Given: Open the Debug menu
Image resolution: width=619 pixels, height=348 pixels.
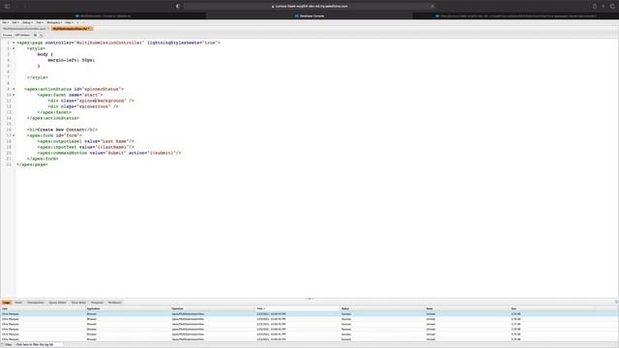Looking at the screenshot, I should [x=27, y=22].
